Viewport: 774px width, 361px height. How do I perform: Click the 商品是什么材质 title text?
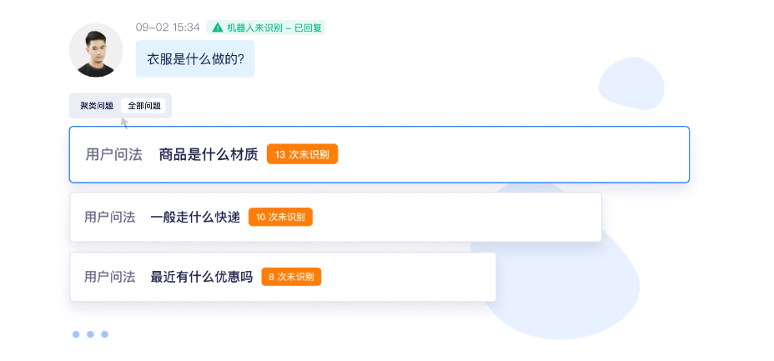pyautogui.click(x=209, y=155)
